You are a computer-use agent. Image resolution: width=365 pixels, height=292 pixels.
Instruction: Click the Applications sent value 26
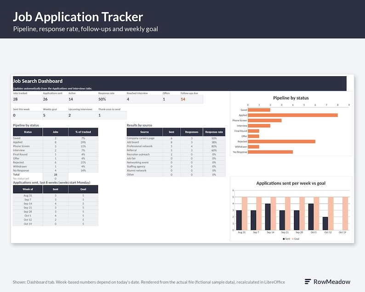(45, 99)
